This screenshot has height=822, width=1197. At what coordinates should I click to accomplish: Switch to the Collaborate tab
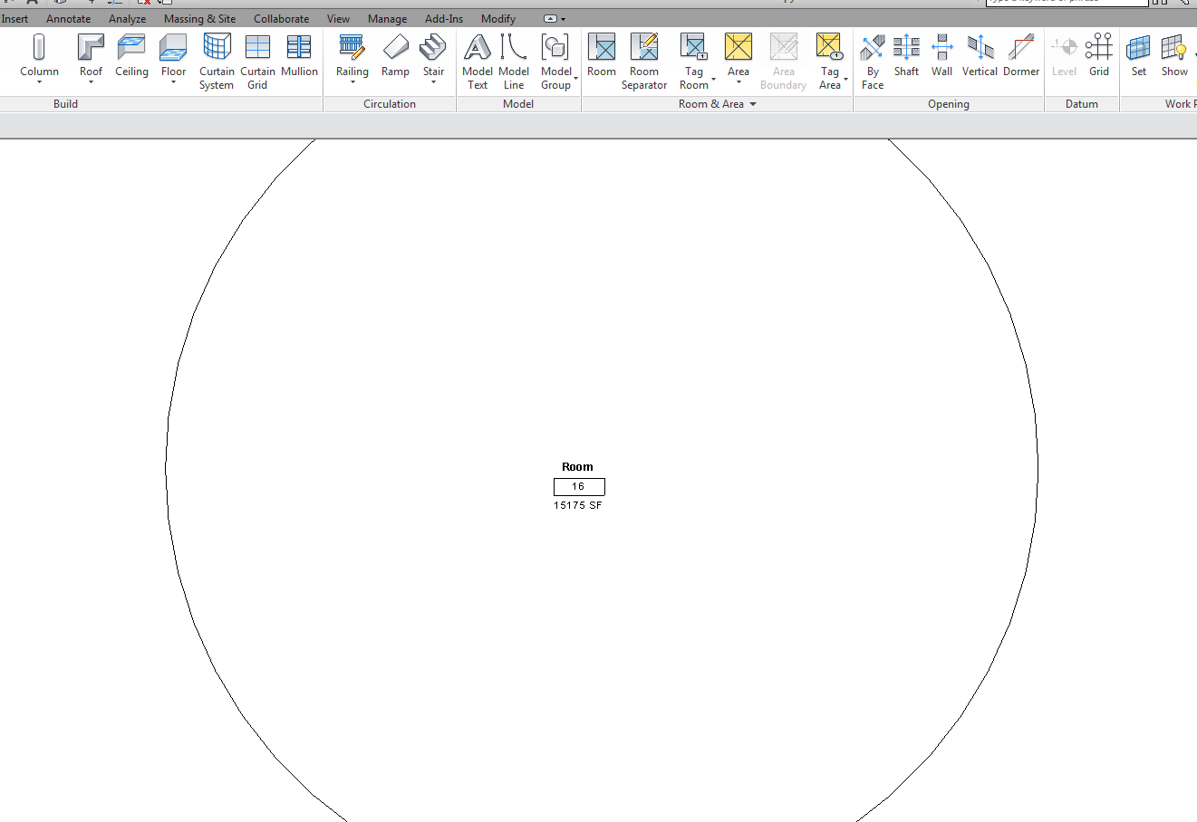click(x=281, y=19)
